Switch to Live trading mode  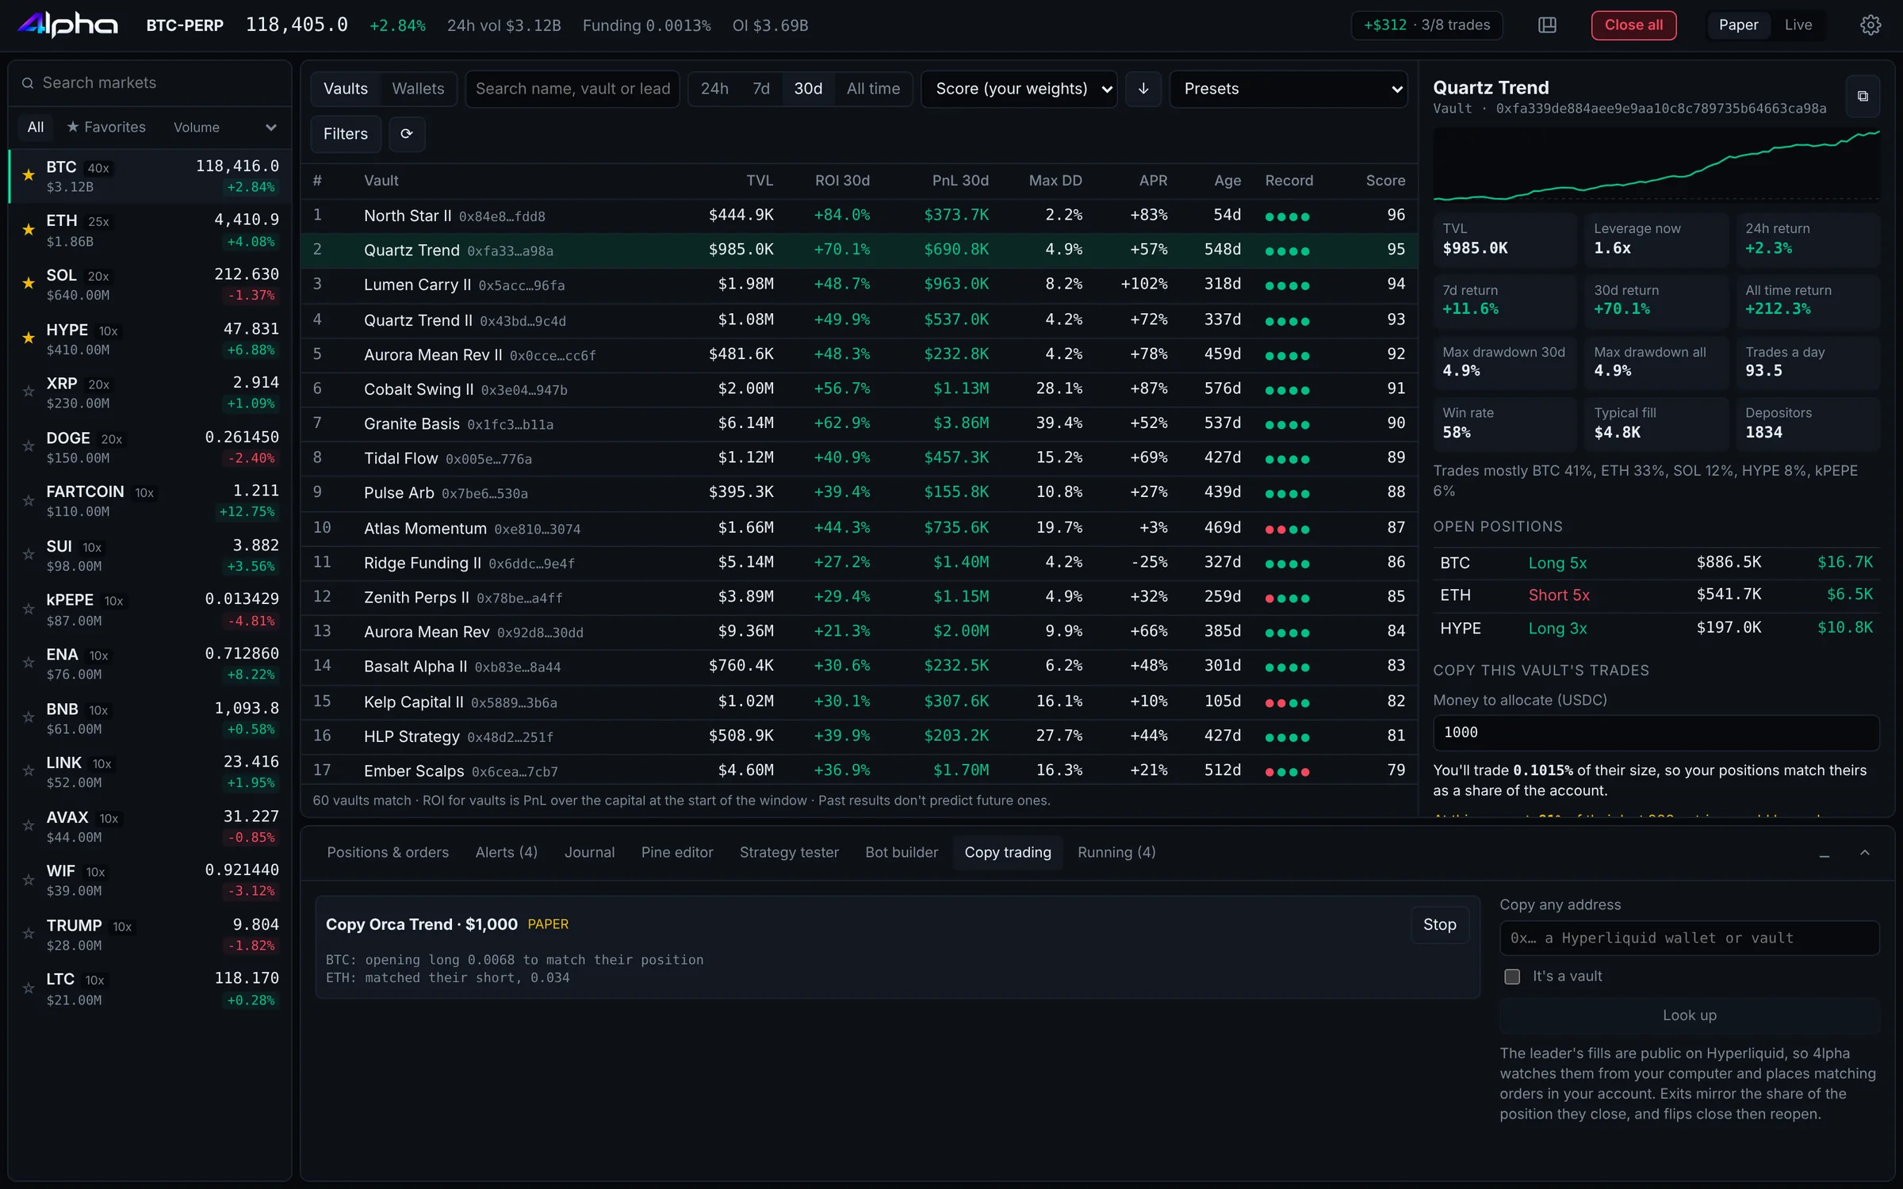click(1798, 25)
